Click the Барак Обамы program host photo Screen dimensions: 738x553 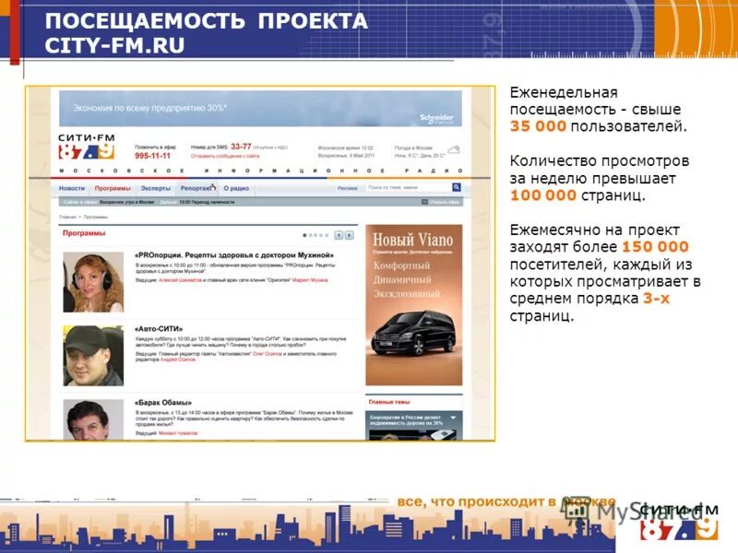(93, 419)
